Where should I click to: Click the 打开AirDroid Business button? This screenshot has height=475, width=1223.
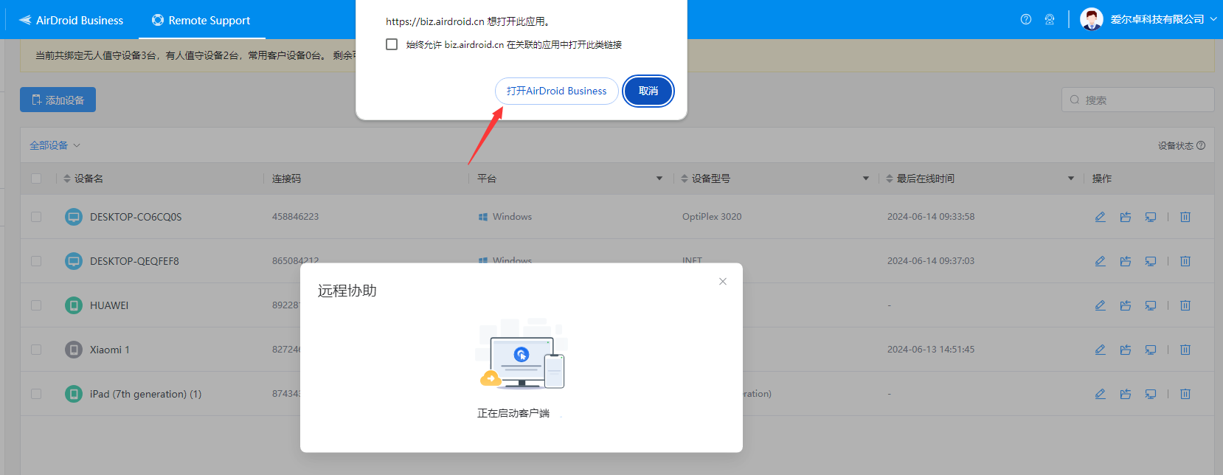point(557,91)
